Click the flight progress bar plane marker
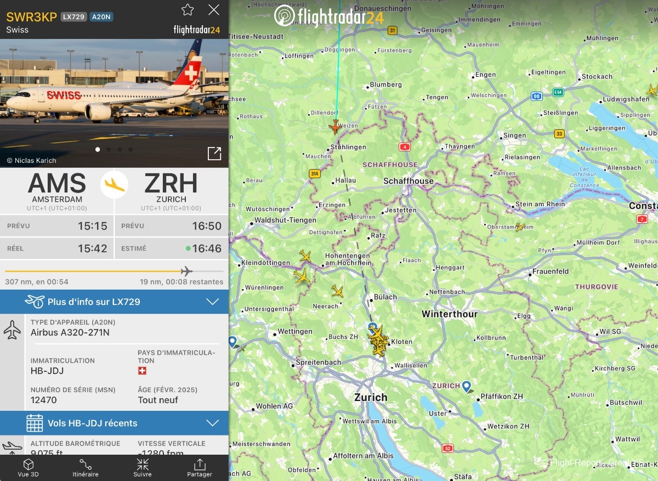Screen dimensions: 658x481 click(186, 271)
